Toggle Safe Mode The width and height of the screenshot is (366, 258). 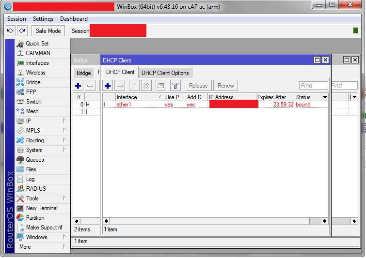tap(48, 31)
